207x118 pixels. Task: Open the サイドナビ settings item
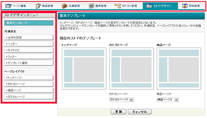tap(29, 50)
